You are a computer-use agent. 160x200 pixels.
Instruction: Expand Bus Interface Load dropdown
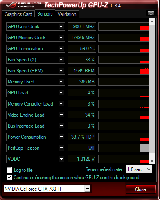tap(61, 126)
